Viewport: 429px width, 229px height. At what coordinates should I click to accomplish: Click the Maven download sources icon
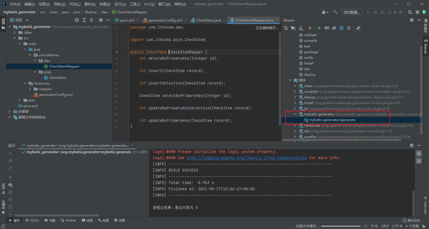click(x=301, y=28)
